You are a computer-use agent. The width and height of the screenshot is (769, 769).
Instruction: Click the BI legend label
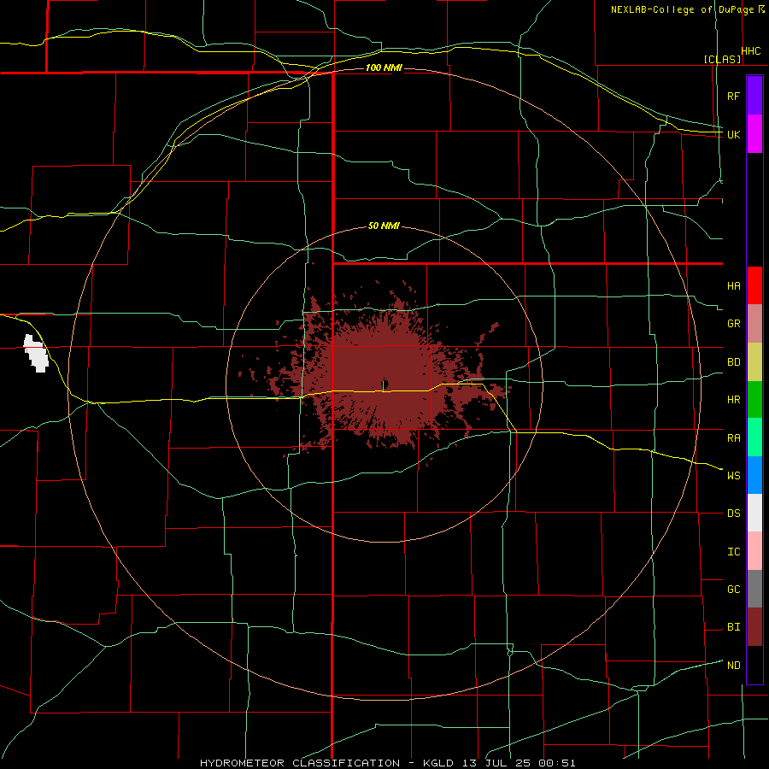coord(733,627)
